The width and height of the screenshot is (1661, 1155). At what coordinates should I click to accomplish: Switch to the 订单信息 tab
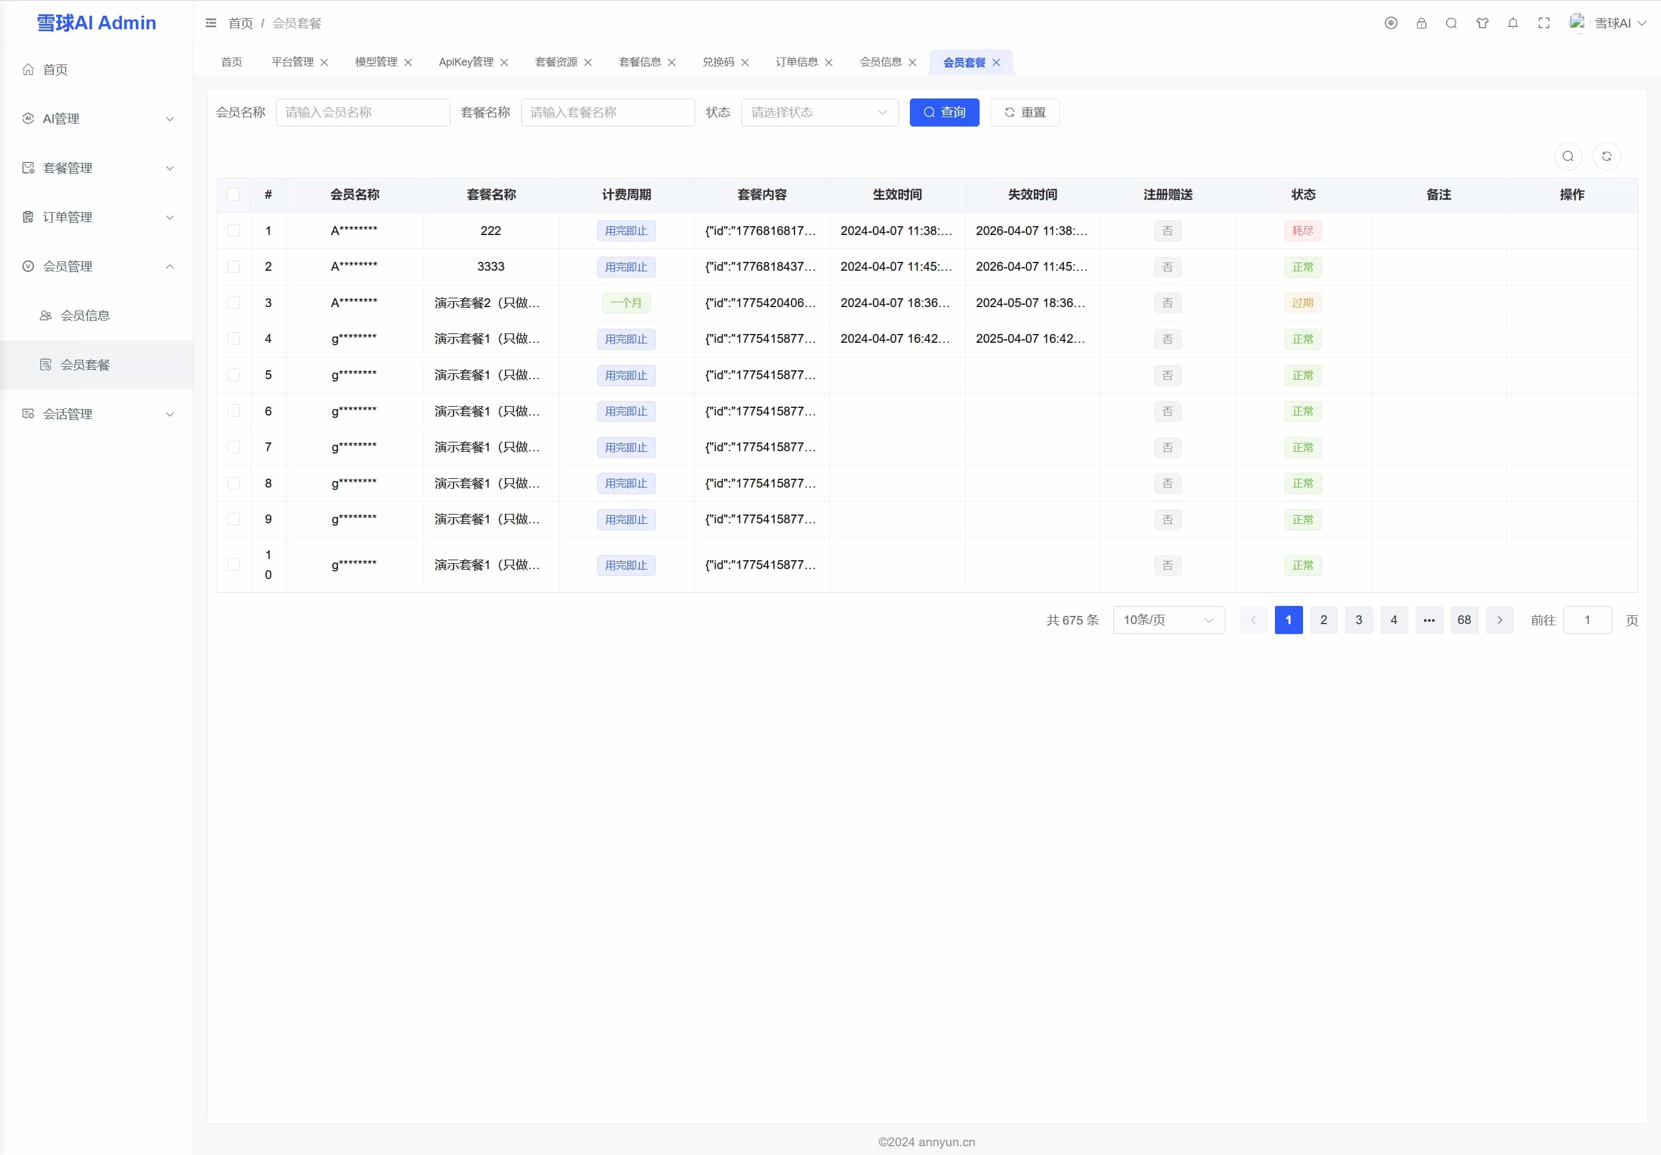point(796,62)
